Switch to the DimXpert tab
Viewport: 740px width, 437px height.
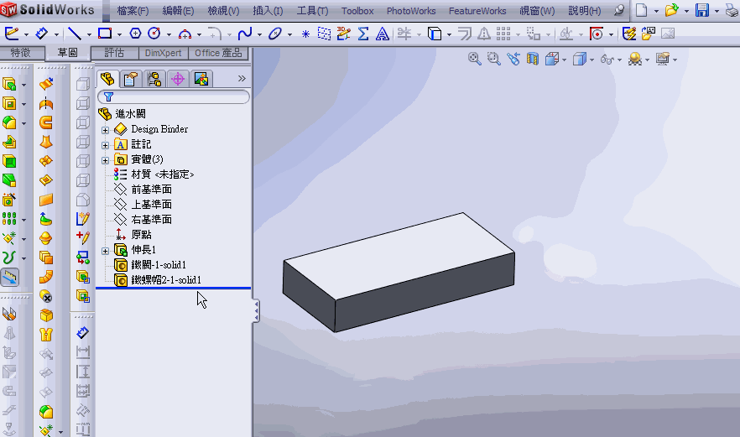point(163,53)
